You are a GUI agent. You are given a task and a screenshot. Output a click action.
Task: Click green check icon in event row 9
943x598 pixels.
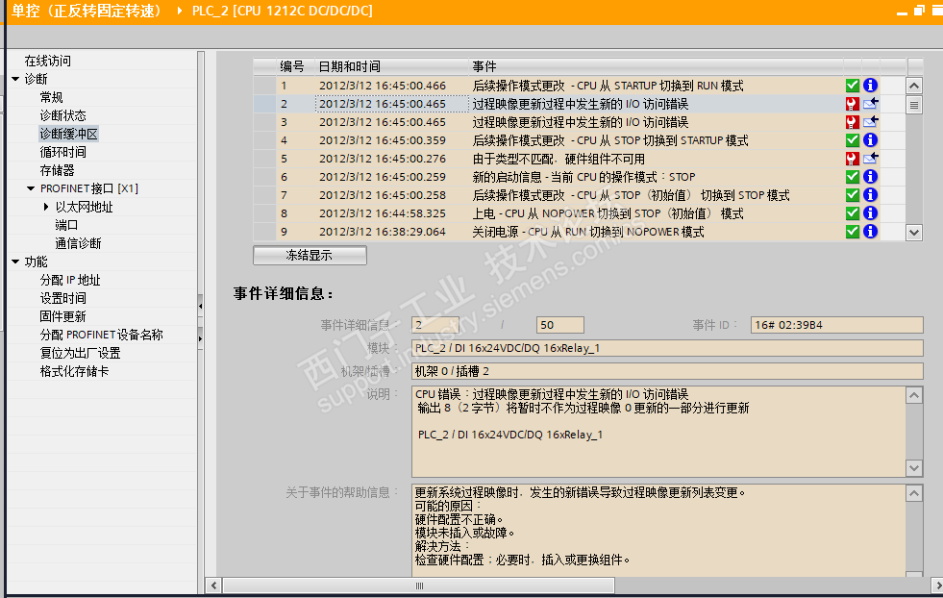pos(853,232)
